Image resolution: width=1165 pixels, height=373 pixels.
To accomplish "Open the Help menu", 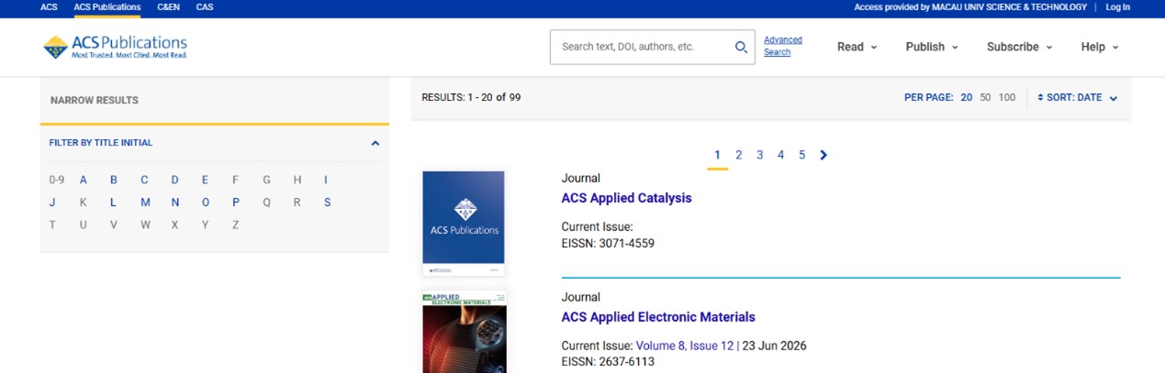I will click(x=1100, y=47).
